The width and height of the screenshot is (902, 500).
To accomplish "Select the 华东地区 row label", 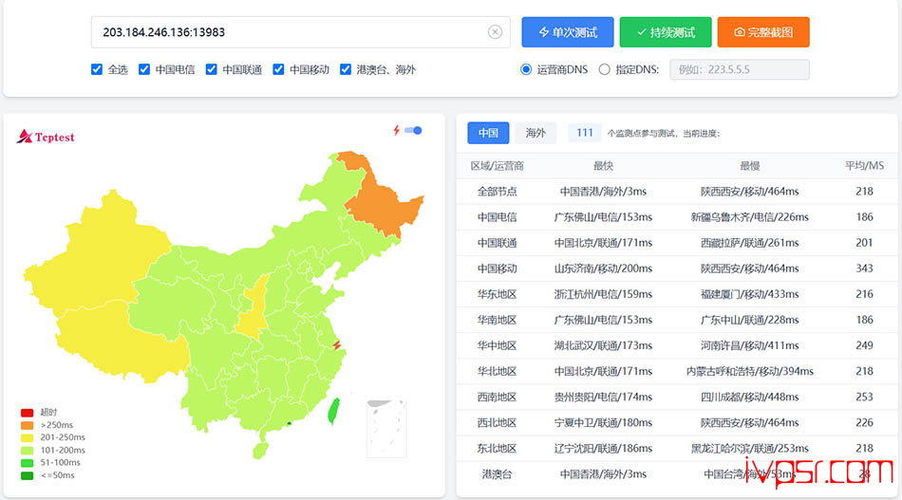I will (x=497, y=294).
